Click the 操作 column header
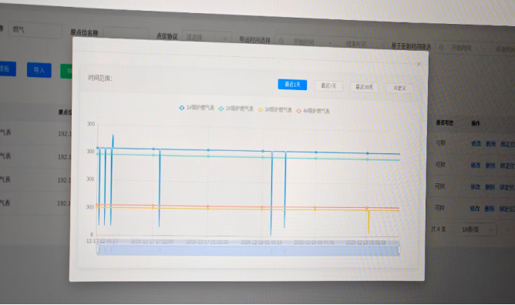 tap(476, 123)
